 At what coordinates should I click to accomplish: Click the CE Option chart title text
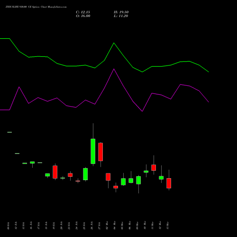pos(36,7)
